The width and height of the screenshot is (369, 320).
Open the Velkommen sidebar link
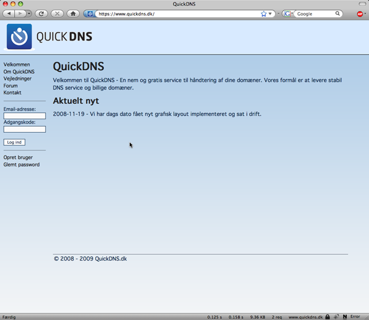click(17, 64)
